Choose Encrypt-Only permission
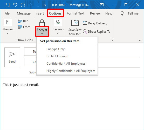144x130 pixels. click(x=67, y=49)
